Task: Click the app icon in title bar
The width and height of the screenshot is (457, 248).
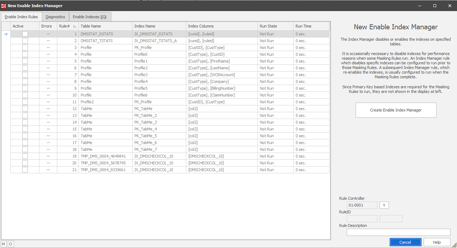Action: pyautogui.click(x=4, y=6)
